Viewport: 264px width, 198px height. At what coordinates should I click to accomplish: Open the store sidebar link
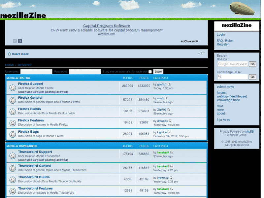tap(220, 110)
